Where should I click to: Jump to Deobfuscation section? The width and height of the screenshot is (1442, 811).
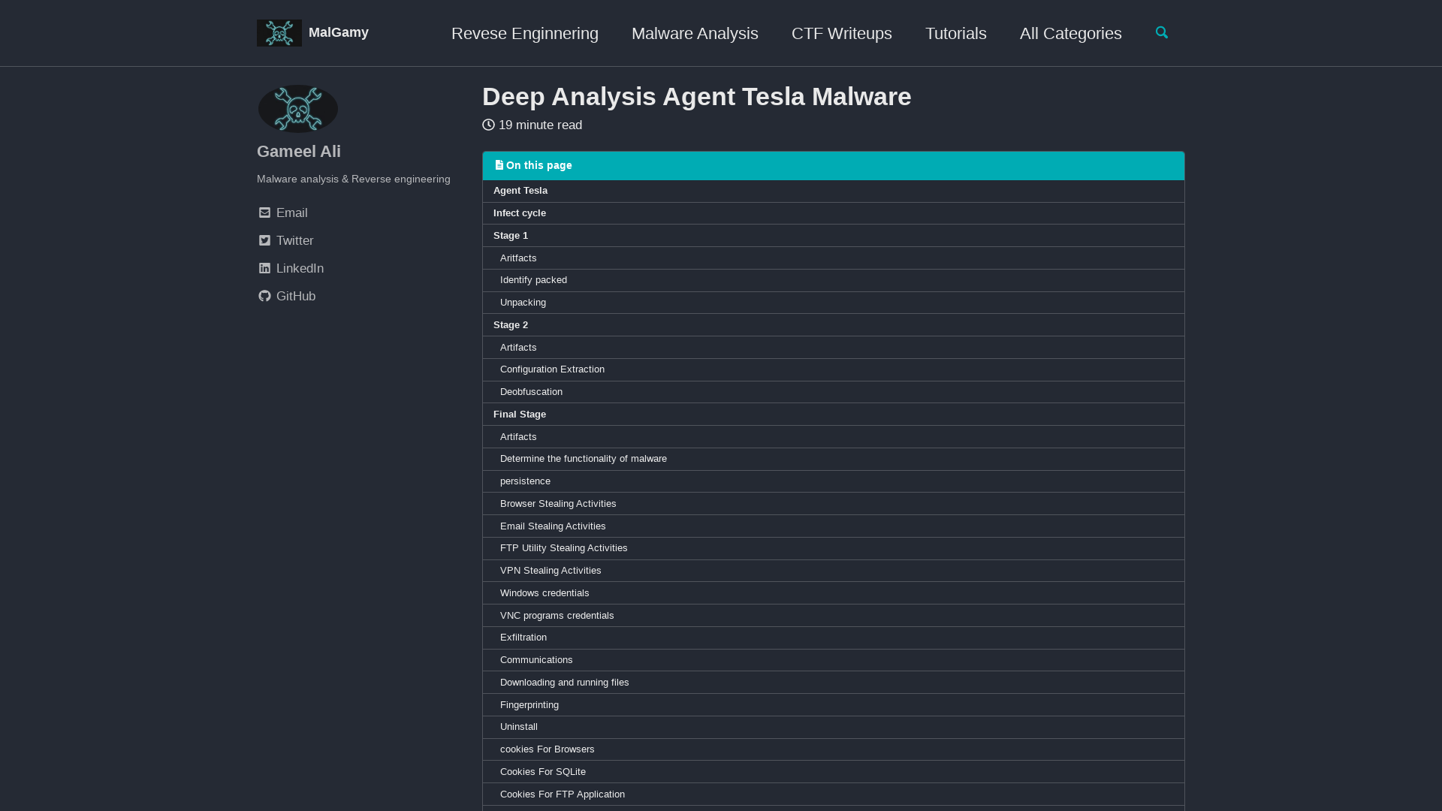pyautogui.click(x=834, y=392)
